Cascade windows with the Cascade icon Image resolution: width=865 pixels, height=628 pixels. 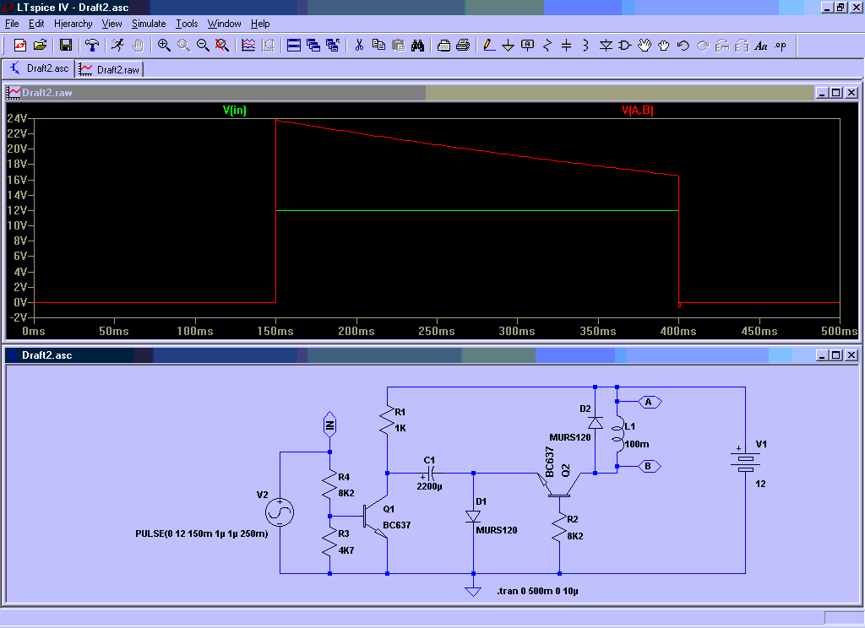pos(313,46)
